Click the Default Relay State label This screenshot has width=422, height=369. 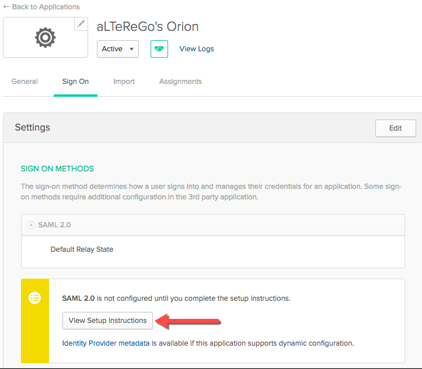[x=82, y=249]
